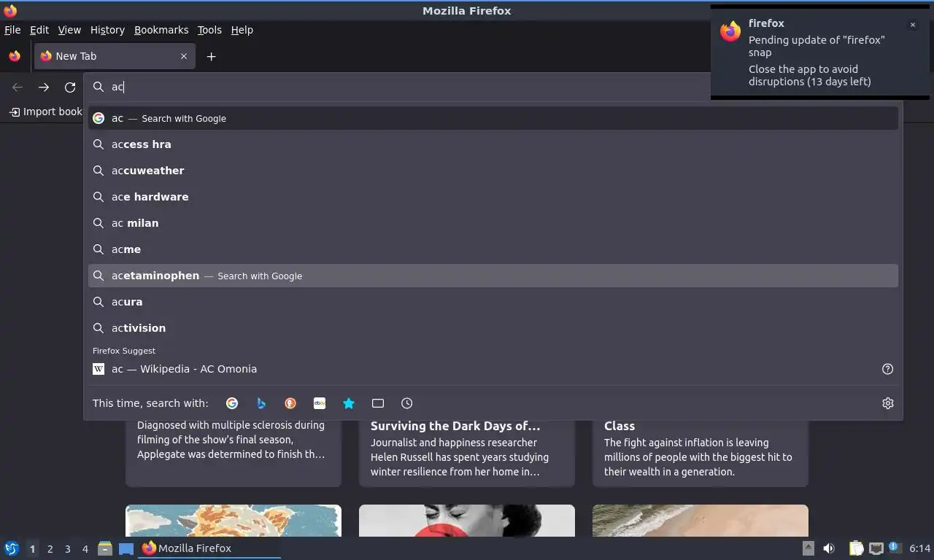Search open tabs using the tabs icon

tap(378, 403)
